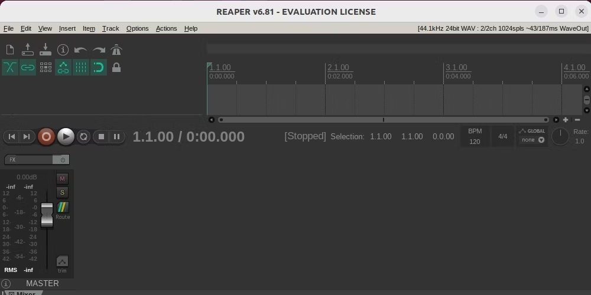The image size is (591, 295).
Task: Solo the master track with S
Action: point(62,193)
